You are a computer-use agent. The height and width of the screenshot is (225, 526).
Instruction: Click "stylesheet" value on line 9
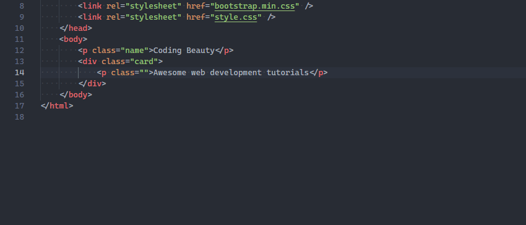153,17
